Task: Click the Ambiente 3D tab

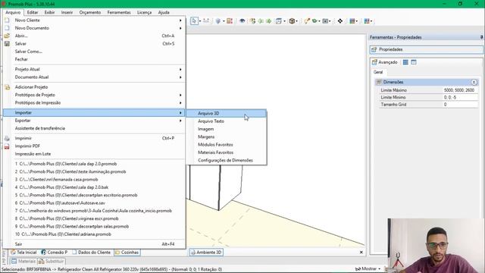Action: tap(206, 253)
